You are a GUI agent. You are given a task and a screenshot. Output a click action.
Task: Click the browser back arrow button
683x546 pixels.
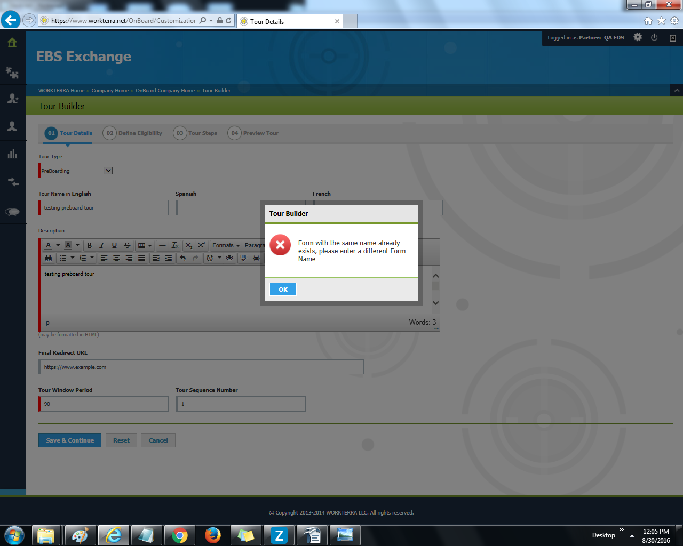[10, 20]
